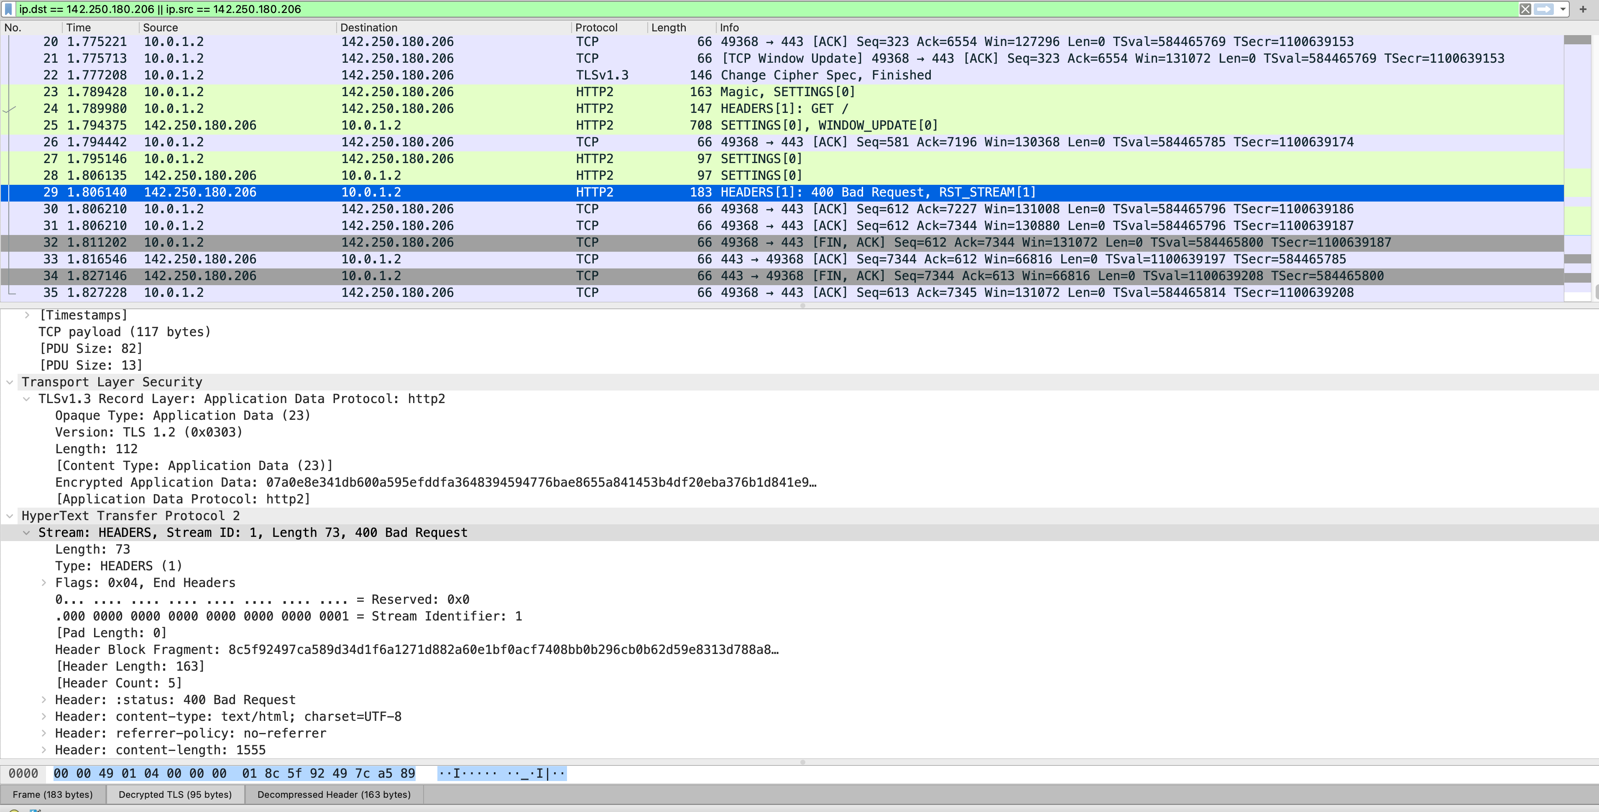
Task: Select the Encrypted Application Data field
Action: (436, 483)
